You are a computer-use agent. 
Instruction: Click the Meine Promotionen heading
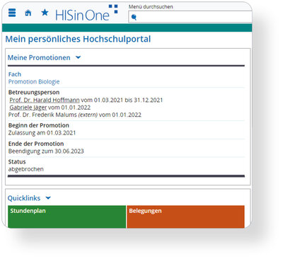[39, 57]
